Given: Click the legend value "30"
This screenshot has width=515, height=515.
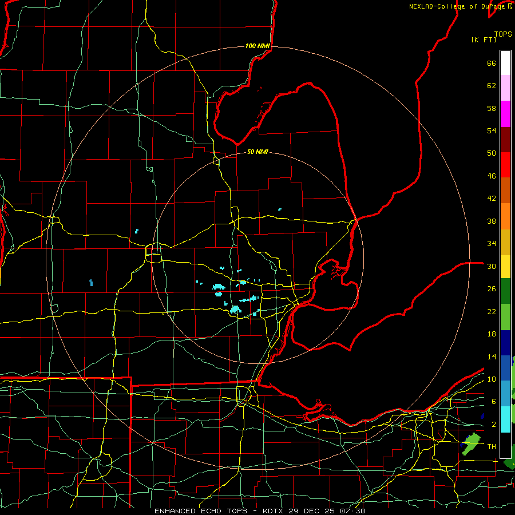Looking at the screenshot, I should pos(492,266).
